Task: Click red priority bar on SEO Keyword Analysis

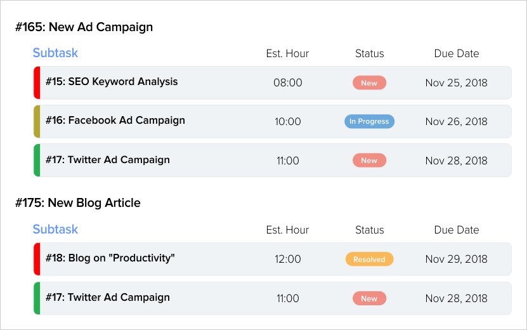Action: 37,82
